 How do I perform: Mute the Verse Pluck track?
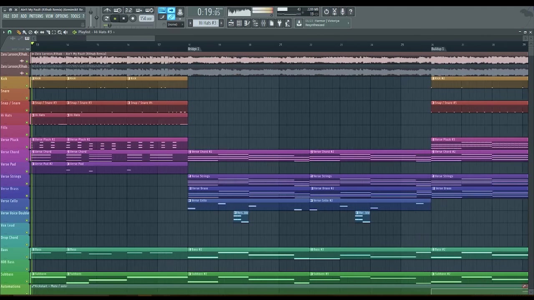(x=27, y=147)
